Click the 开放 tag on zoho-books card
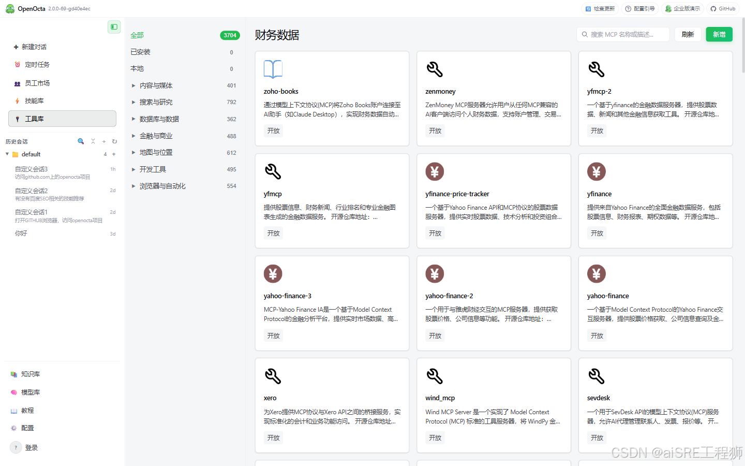Viewport: 745px width, 466px height. (x=273, y=131)
